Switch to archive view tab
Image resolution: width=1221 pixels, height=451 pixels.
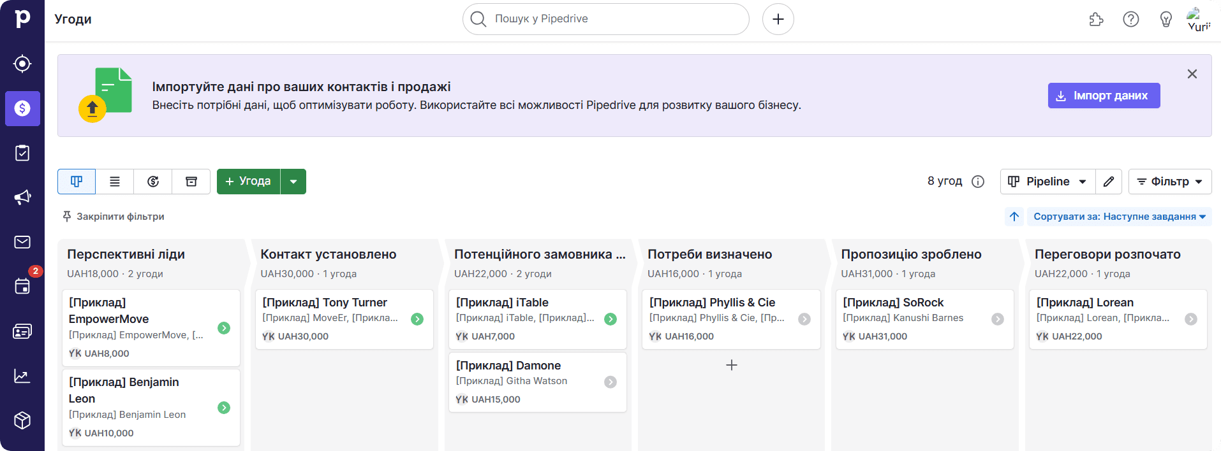[x=191, y=182]
